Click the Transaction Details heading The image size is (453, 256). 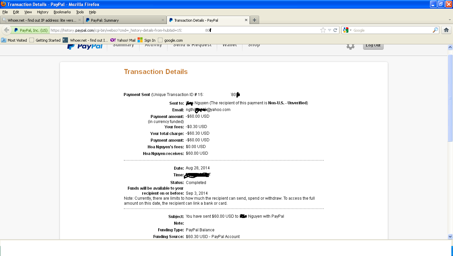(x=156, y=72)
